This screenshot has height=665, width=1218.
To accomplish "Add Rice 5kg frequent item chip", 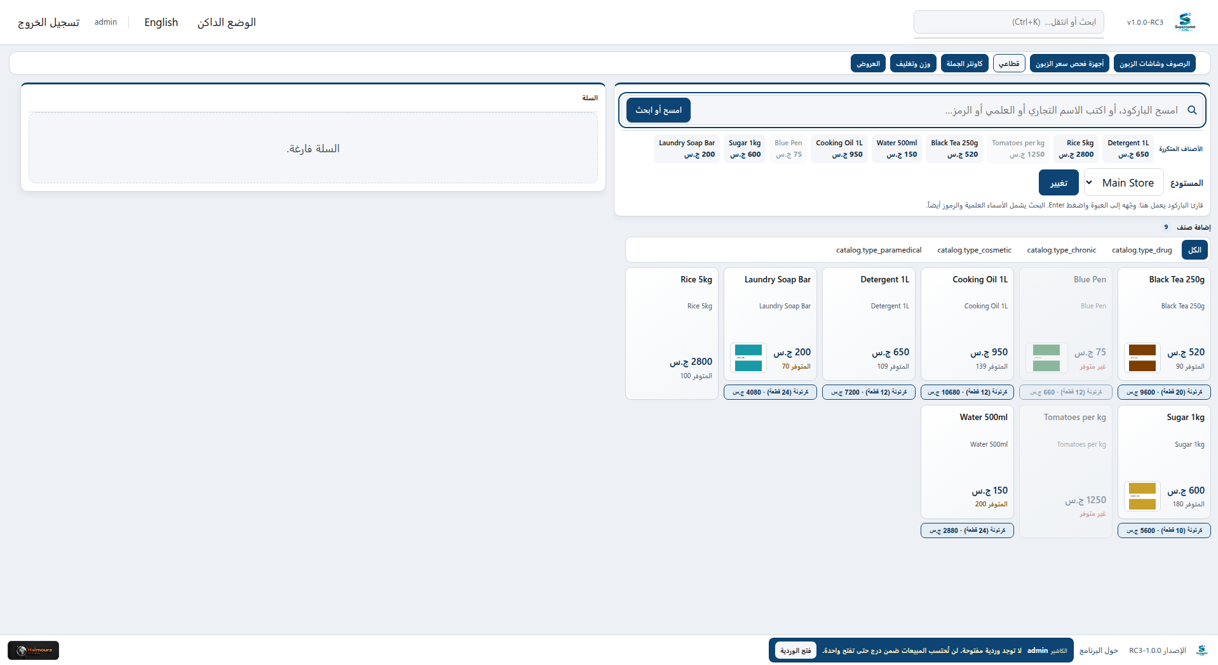I will click(1076, 148).
